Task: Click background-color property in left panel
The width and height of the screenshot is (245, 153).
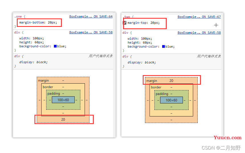Action: tap(34, 46)
